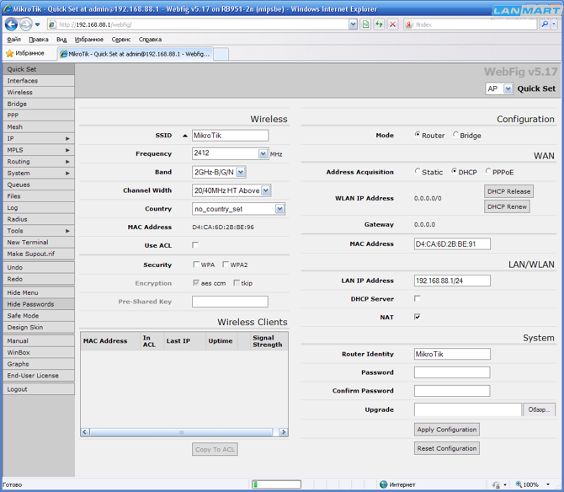564x492 pixels.
Task: Open the Channel Width dropdown
Action: click(x=265, y=190)
